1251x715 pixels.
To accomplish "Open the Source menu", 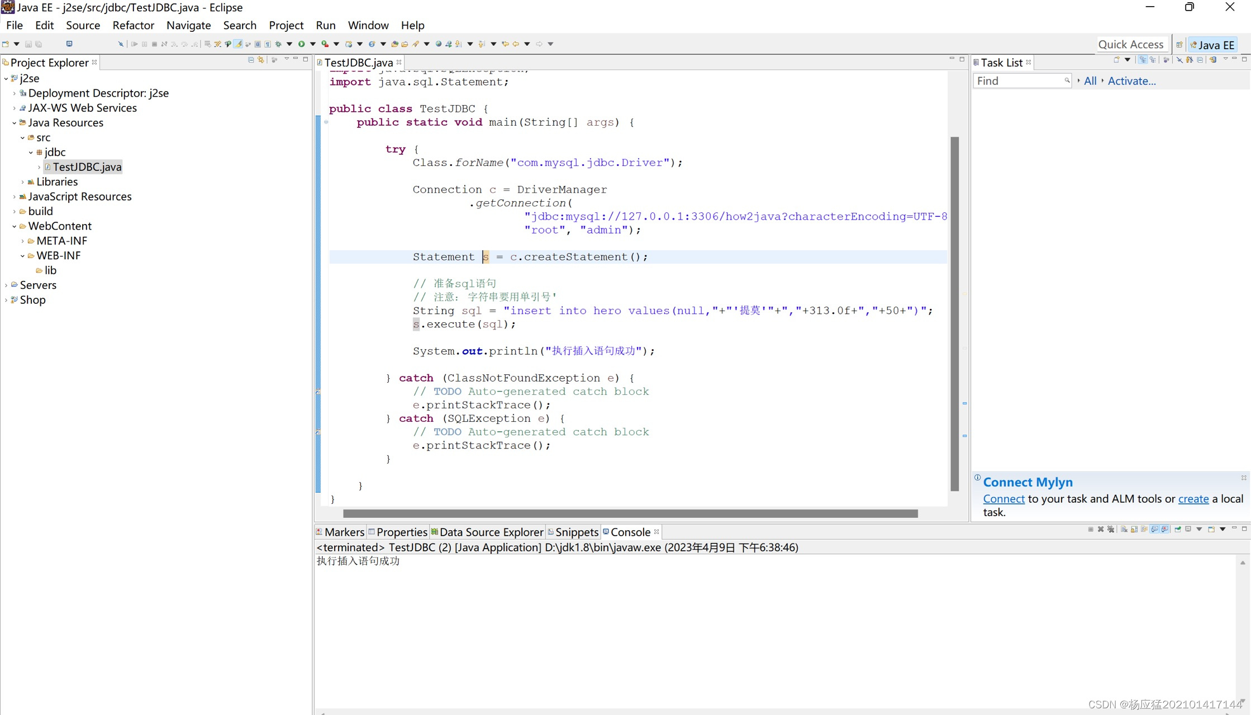I will (83, 25).
